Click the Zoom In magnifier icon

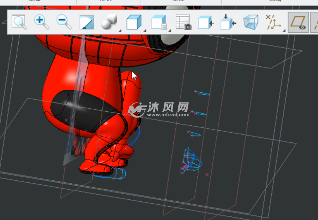tap(41, 22)
